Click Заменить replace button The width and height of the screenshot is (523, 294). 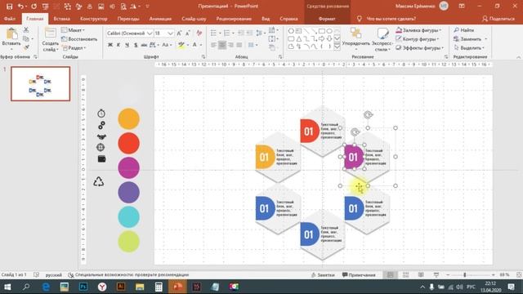click(x=467, y=38)
